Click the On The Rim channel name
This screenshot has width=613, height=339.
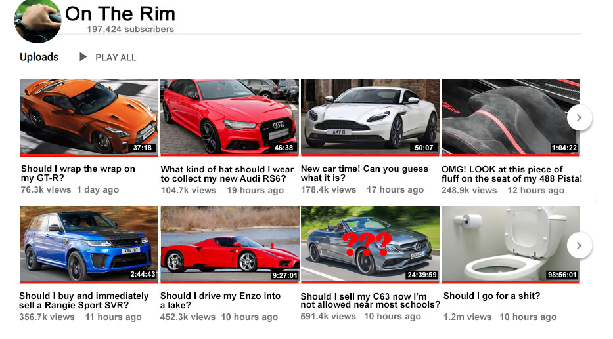click(120, 14)
